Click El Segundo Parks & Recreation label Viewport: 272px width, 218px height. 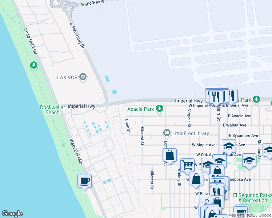coord(252,198)
